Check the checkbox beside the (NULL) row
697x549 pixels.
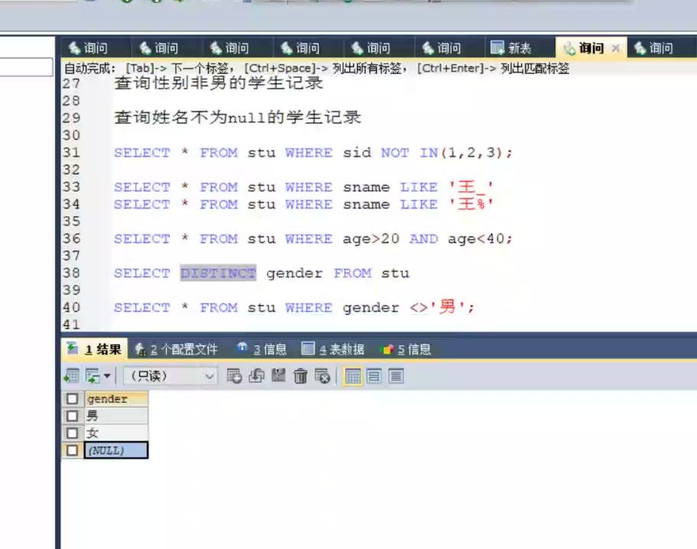(x=72, y=450)
